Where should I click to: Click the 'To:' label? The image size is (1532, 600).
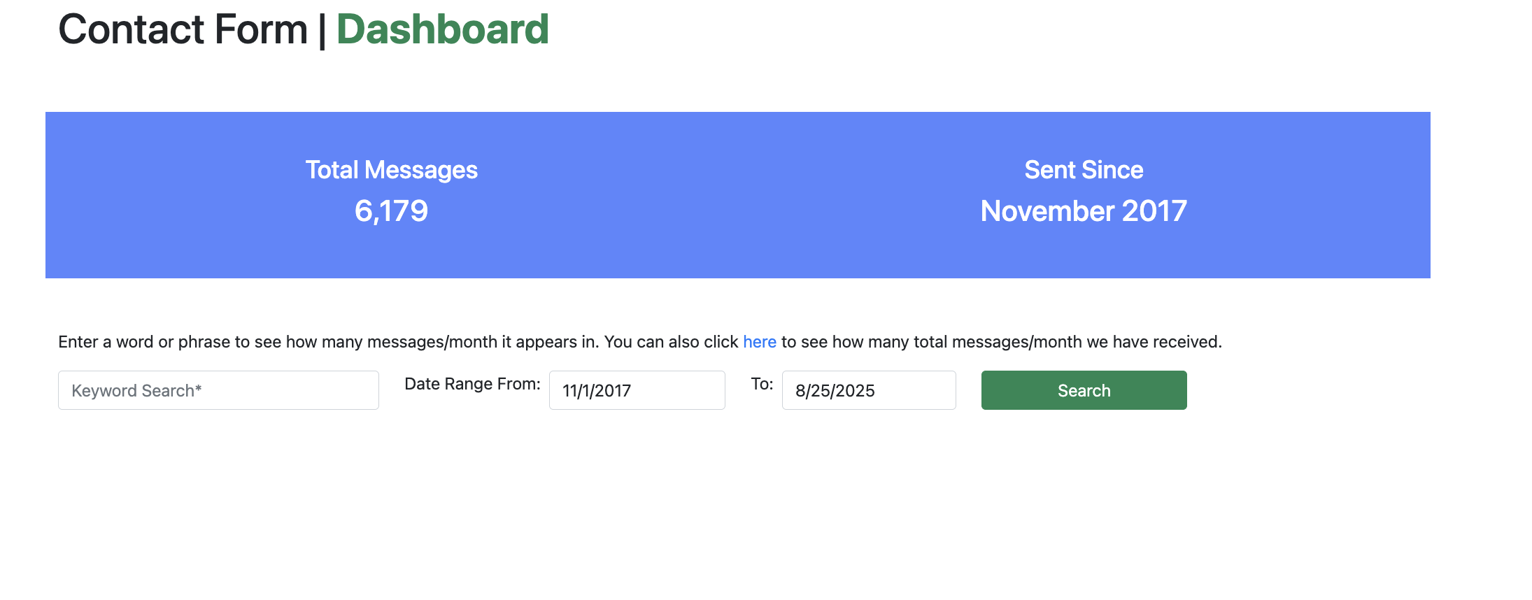coord(762,384)
